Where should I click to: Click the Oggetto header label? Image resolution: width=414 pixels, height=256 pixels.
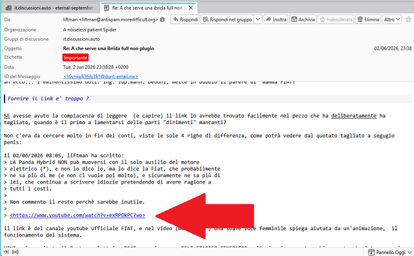point(13,48)
